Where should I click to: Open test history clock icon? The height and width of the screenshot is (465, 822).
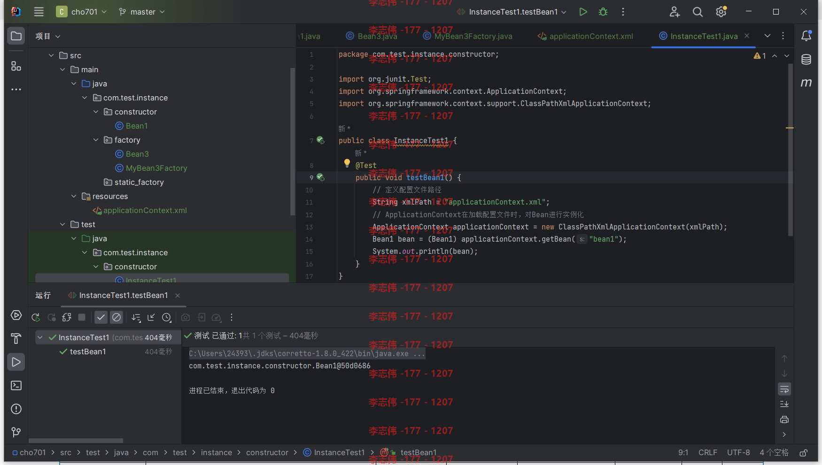pyautogui.click(x=167, y=318)
